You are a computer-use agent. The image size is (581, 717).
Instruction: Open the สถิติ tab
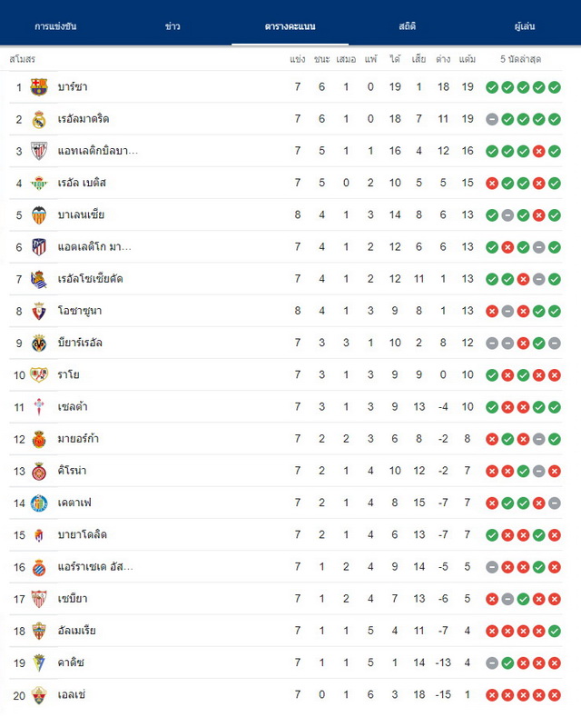(x=407, y=26)
